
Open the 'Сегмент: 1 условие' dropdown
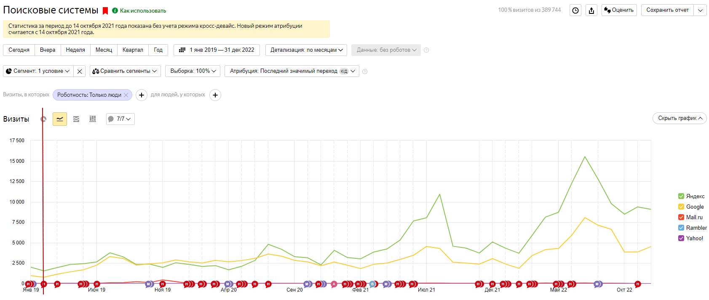pyautogui.click(x=38, y=71)
